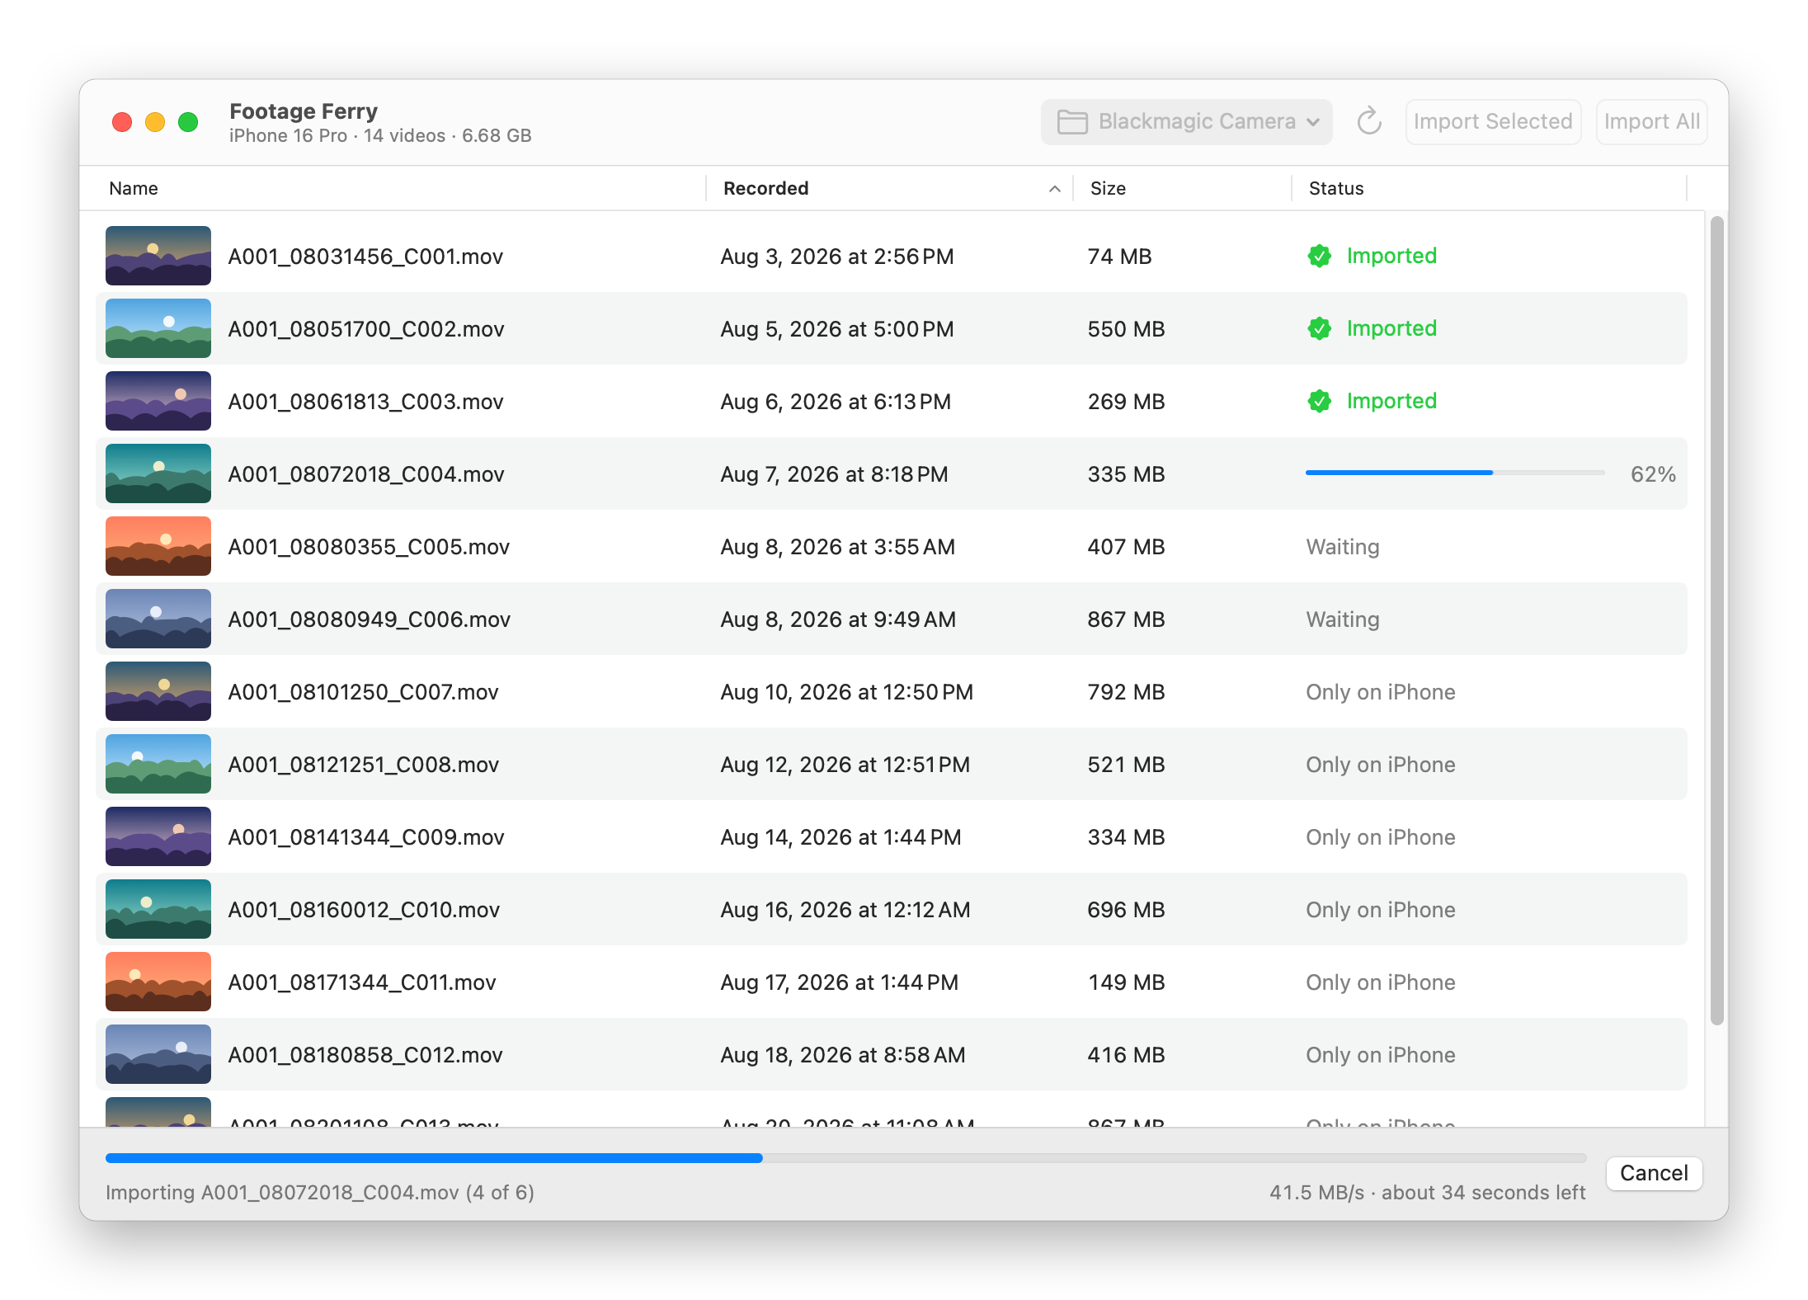This screenshot has width=1808, height=1300.
Task: Click green checkmark badge for A001_08061813_C003.mov
Action: 1319,401
